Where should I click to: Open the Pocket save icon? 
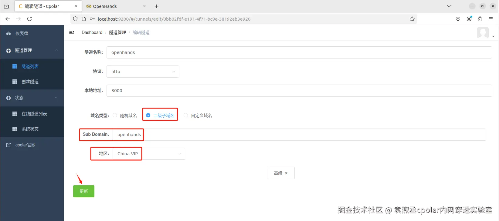[458, 19]
